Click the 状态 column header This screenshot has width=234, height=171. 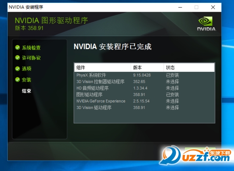(189, 68)
